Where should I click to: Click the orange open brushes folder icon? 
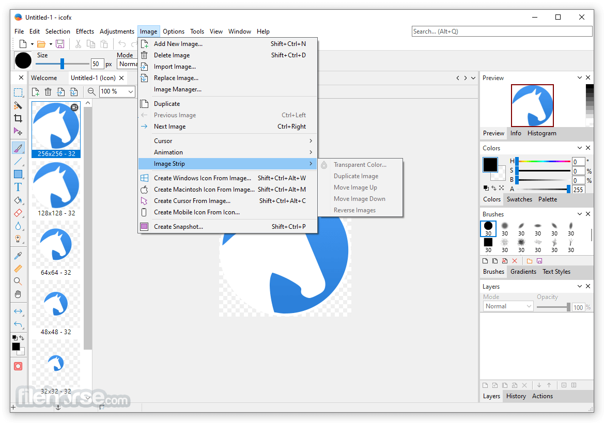click(x=529, y=261)
